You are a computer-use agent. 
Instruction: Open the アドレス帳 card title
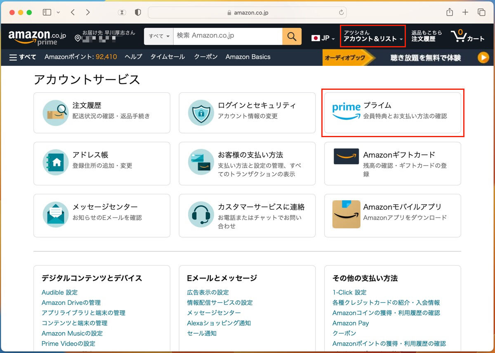(x=90, y=155)
